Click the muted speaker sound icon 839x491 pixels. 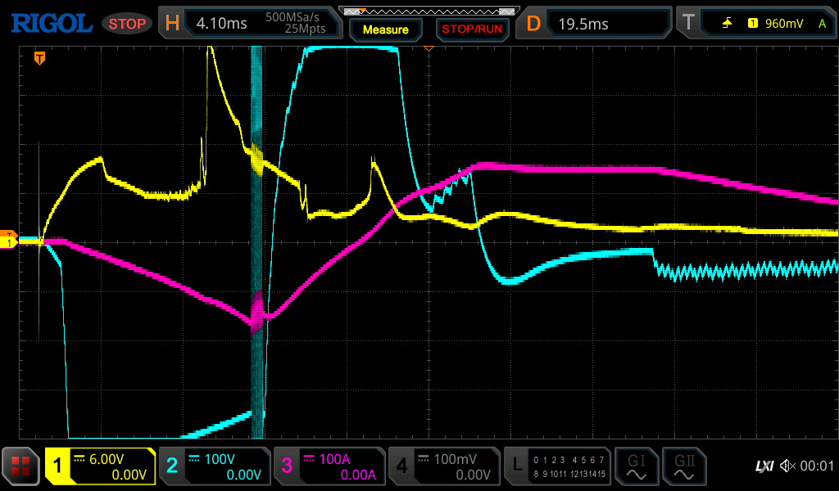click(787, 466)
